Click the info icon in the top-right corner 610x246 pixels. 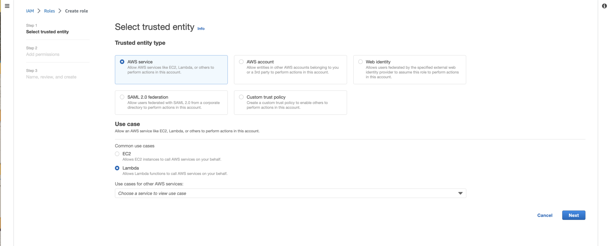pyautogui.click(x=604, y=6)
